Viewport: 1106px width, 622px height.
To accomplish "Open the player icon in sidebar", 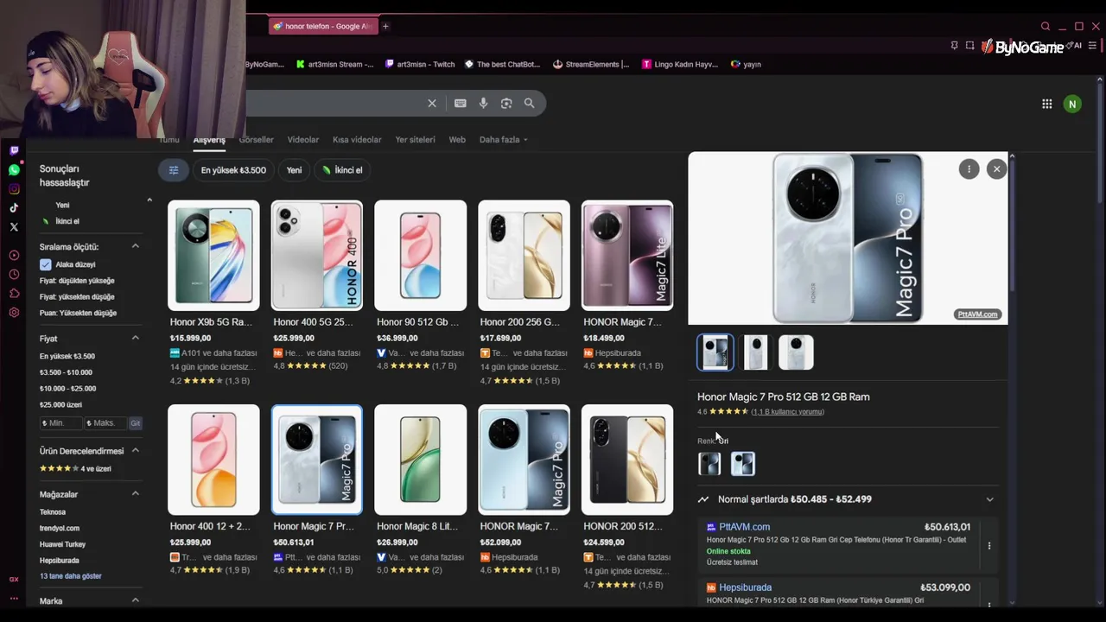I will point(14,256).
